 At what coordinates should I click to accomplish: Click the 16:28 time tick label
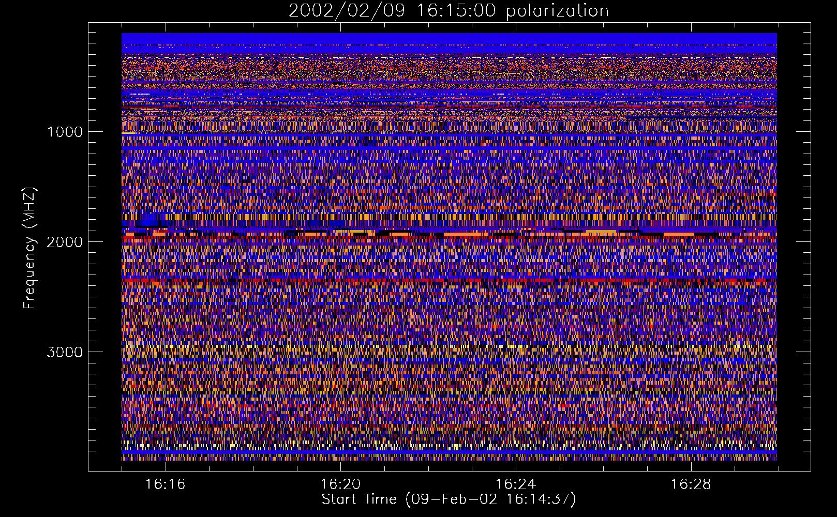click(x=691, y=484)
